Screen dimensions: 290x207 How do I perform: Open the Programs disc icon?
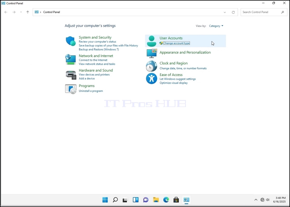click(x=71, y=89)
